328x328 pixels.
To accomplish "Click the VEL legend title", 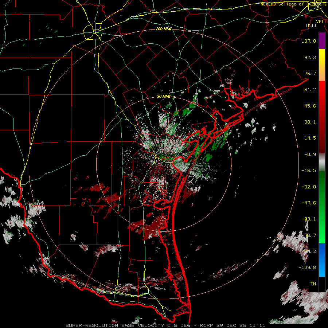I will [320, 22].
